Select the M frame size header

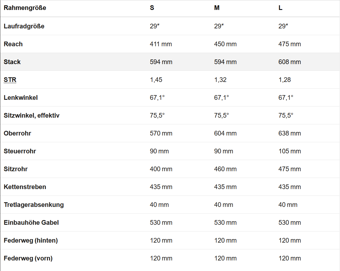pyautogui.click(x=217, y=8)
